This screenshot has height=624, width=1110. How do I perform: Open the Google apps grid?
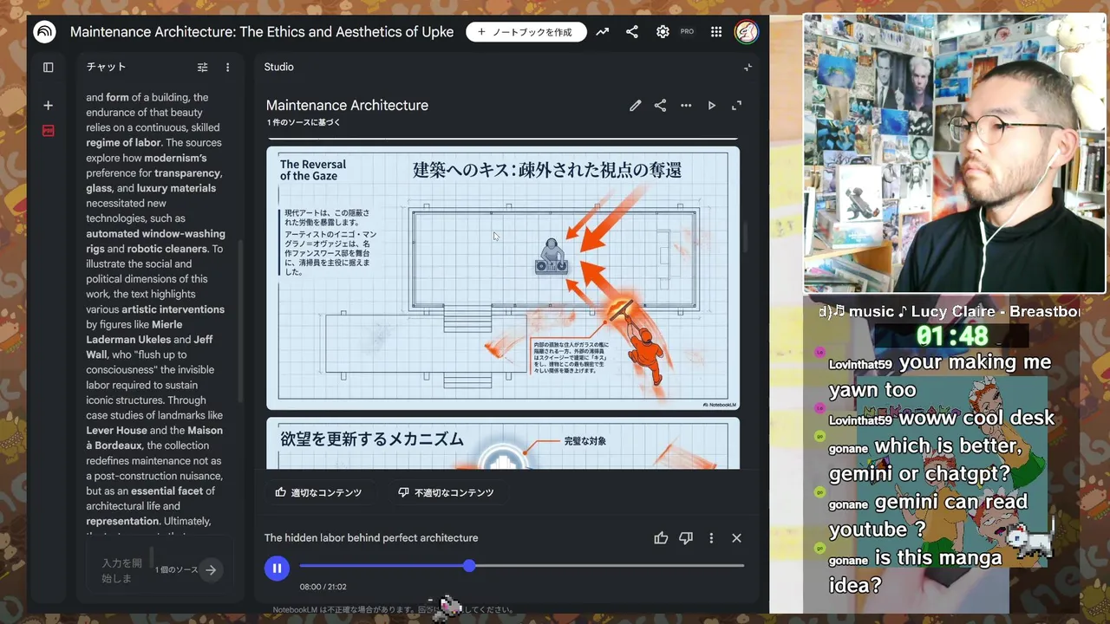click(x=716, y=32)
